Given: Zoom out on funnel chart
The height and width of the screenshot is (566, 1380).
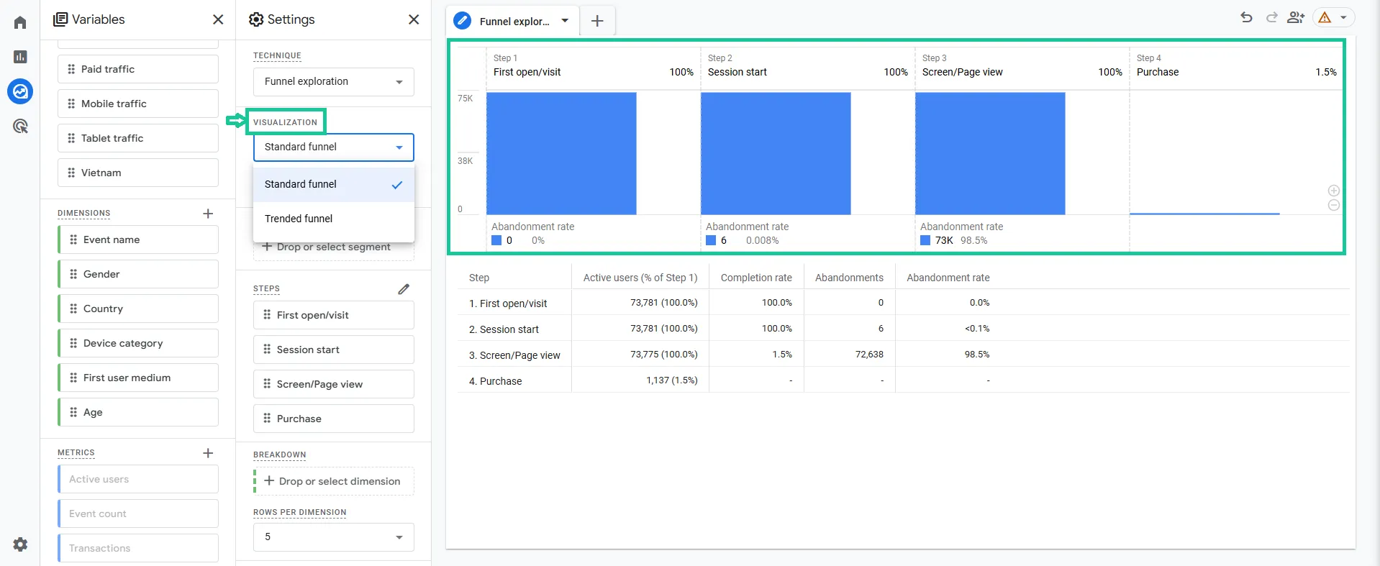Looking at the screenshot, I should click(x=1333, y=205).
